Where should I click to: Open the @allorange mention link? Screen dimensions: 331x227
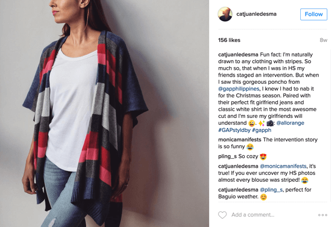(290, 123)
